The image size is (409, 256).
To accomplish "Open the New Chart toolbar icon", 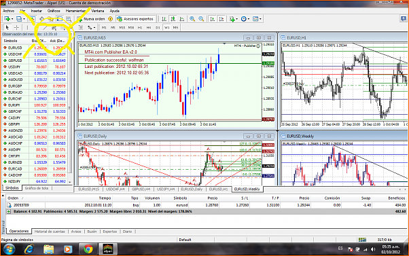I will (7, 19).
